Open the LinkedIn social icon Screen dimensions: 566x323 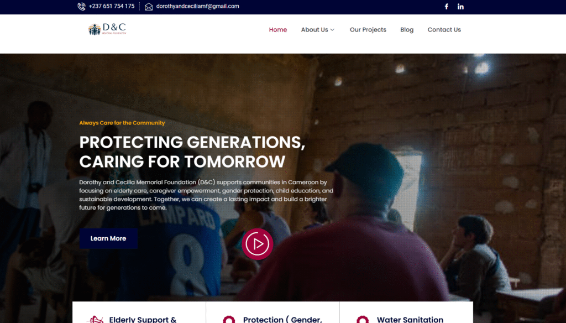(460, 7)
